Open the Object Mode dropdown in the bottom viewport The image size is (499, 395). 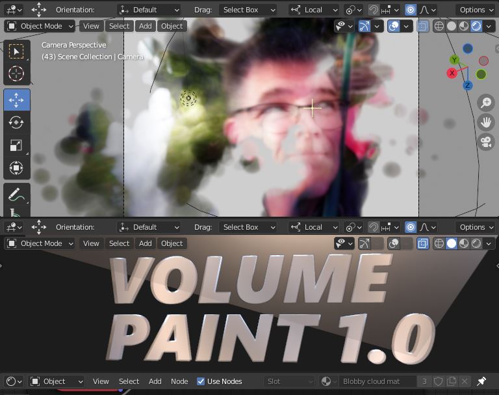coord(40,243)
